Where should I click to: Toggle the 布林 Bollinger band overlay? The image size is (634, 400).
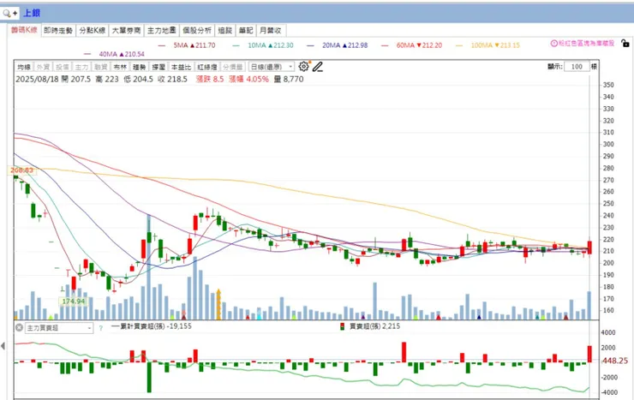tap(120, 67)
